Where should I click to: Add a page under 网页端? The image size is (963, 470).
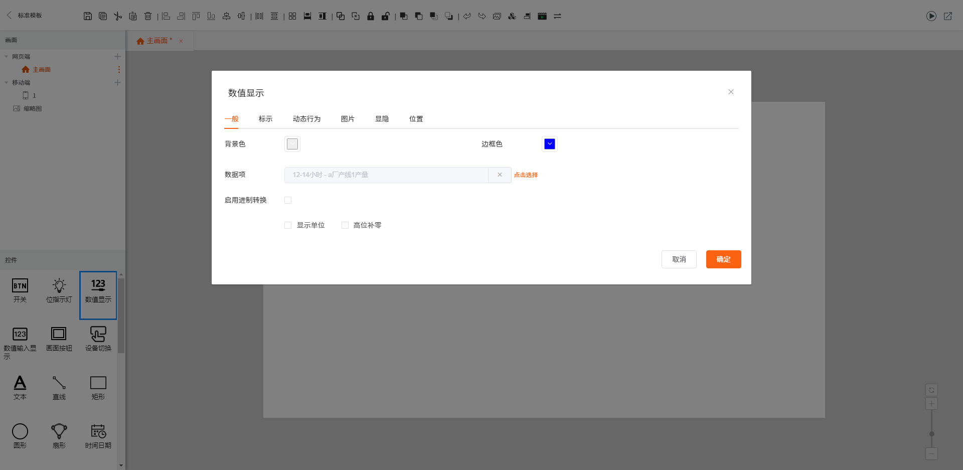coord(117,57)
